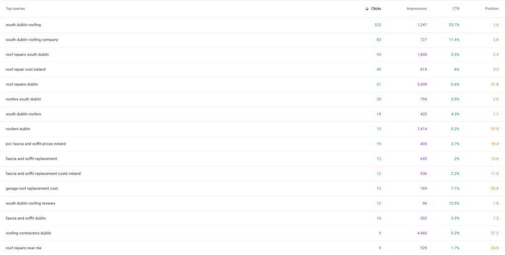The width and height of the screenshot is (505, 255).
Task: Click the 13 clicks value
Action: point(379,159)
